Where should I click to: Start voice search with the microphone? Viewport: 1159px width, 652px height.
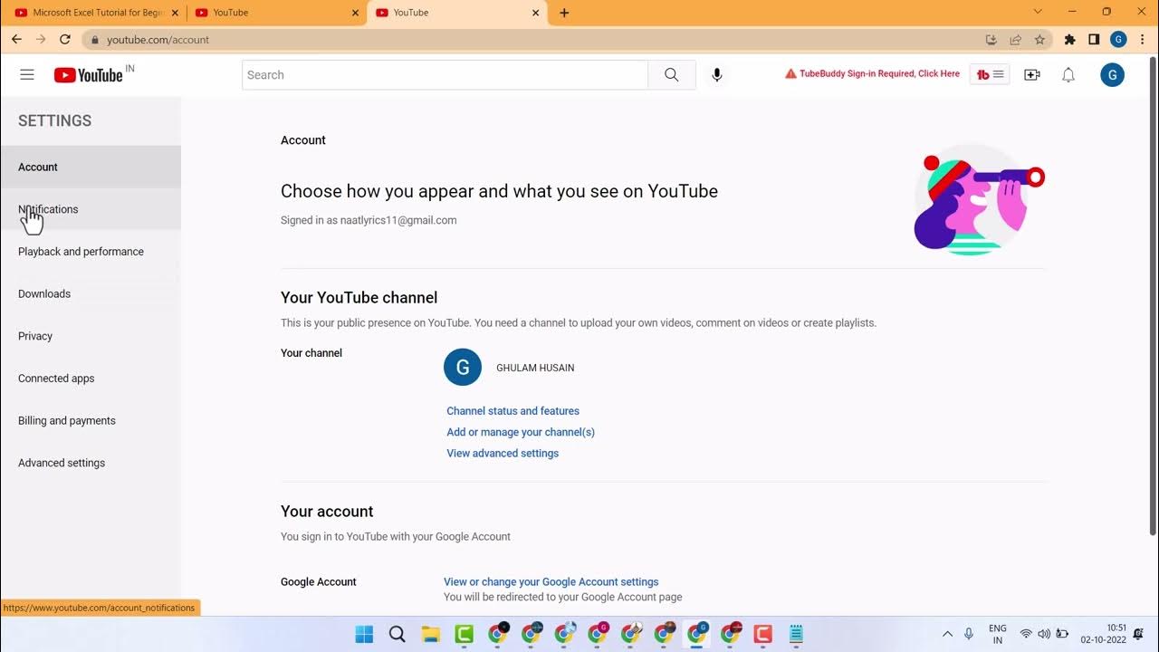click(x=717, y=75)
